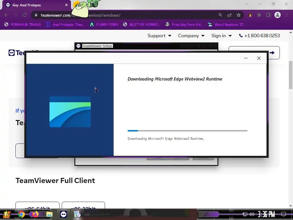Open the bookmark with green A-shaped icon
293x220 pixels.
(x=104, y=25)
